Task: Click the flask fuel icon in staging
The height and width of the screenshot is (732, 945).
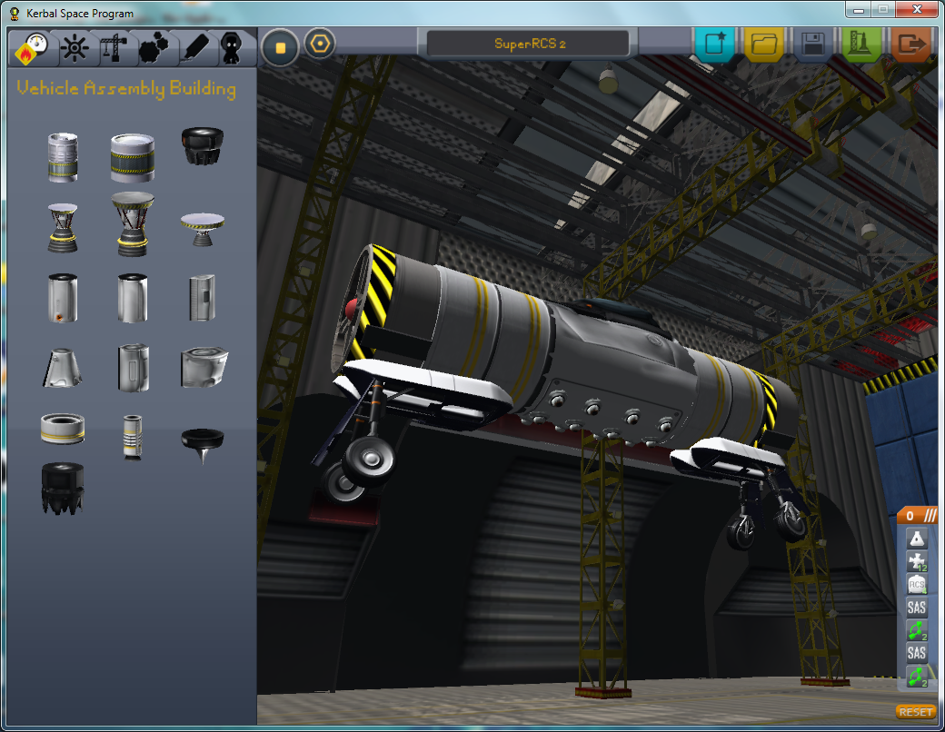Action: (917, 539)
